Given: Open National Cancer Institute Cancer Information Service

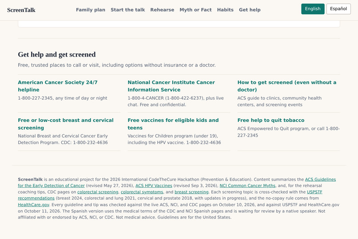Looking at the screenshot, I should point(171,86).
